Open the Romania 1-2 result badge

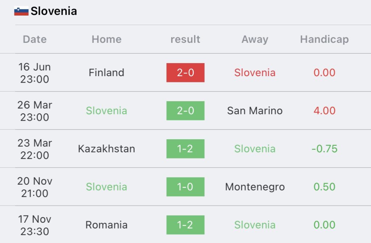click(x=185, y=225)
